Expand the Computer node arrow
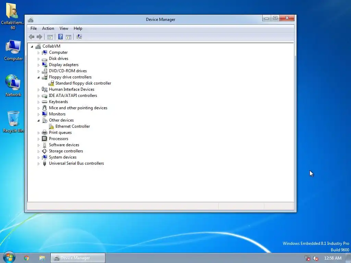Viewport: 351px width, 263px height. 38,53
